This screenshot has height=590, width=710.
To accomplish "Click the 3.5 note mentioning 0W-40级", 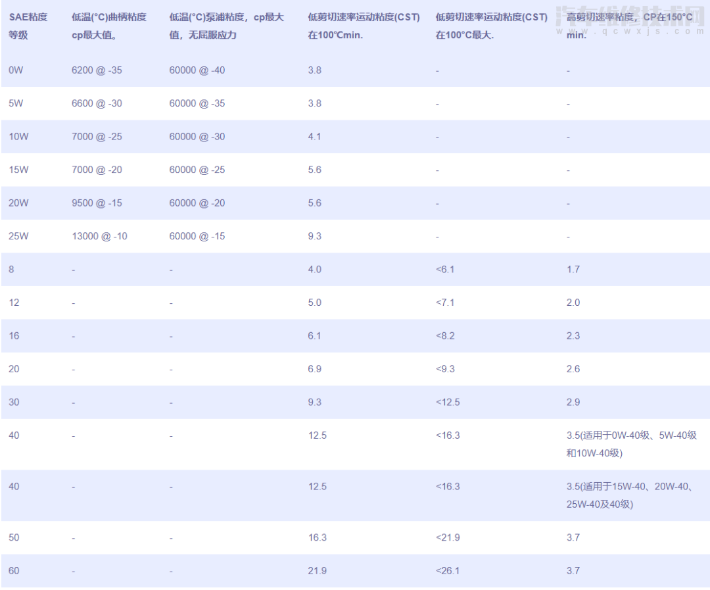I will (x=631, y=444).
